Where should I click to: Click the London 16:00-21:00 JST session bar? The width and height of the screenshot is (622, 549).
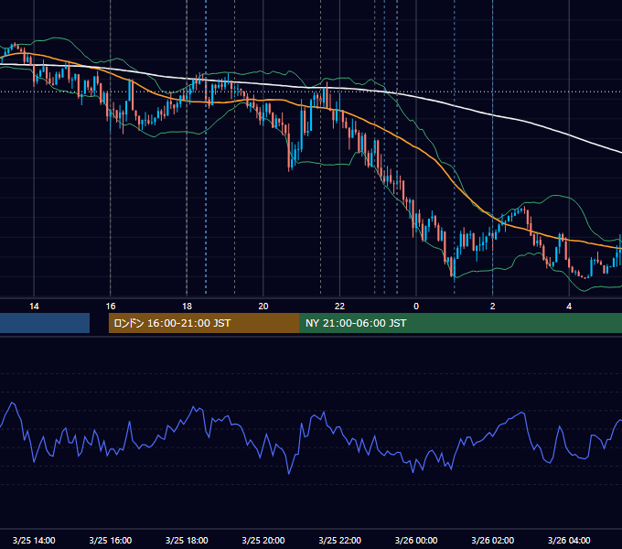tap(204, 323)
